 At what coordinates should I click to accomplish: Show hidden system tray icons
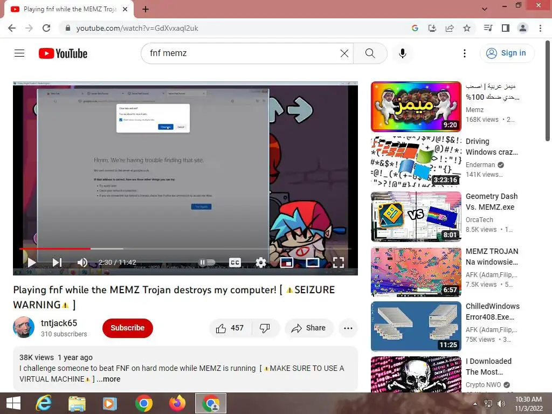point(475,403)
